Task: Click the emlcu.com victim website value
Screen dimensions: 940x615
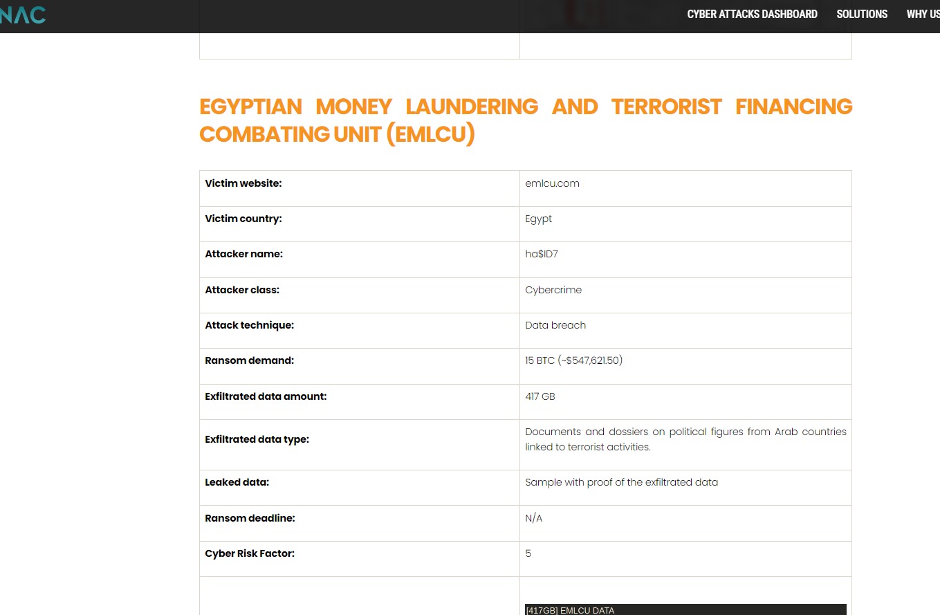Action: click(x=552, y=183)
